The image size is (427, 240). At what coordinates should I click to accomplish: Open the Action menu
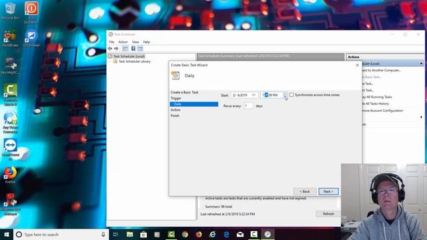[x=123, y=42]
